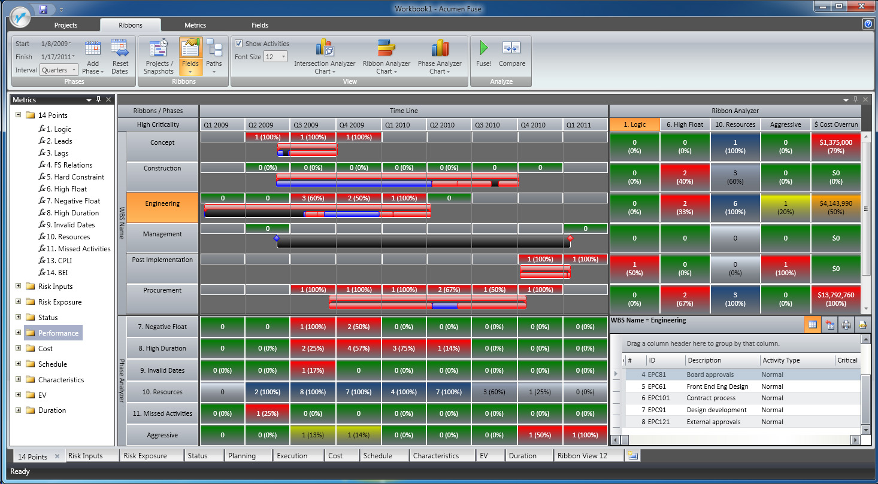Click the Fields ribbon grouping button

[190, 57]
